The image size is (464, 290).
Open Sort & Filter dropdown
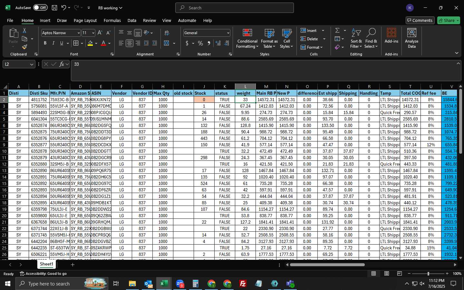tap(356, 38)
